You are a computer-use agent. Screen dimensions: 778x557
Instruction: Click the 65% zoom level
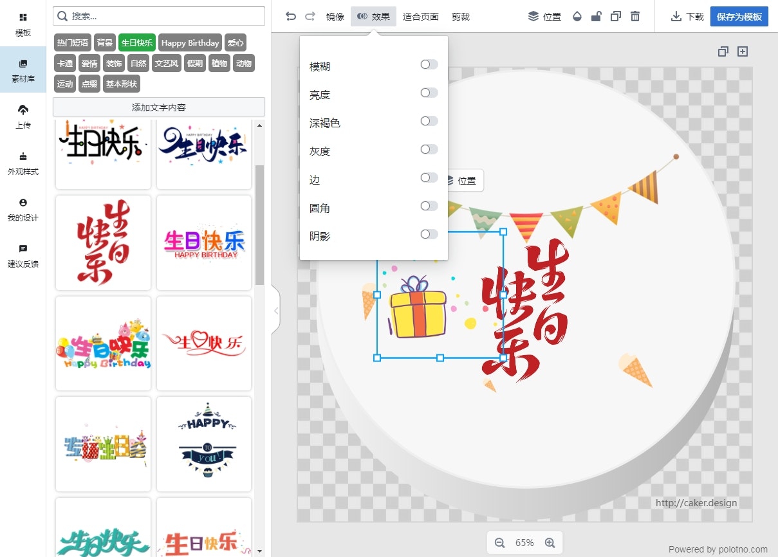click(524, 543)
